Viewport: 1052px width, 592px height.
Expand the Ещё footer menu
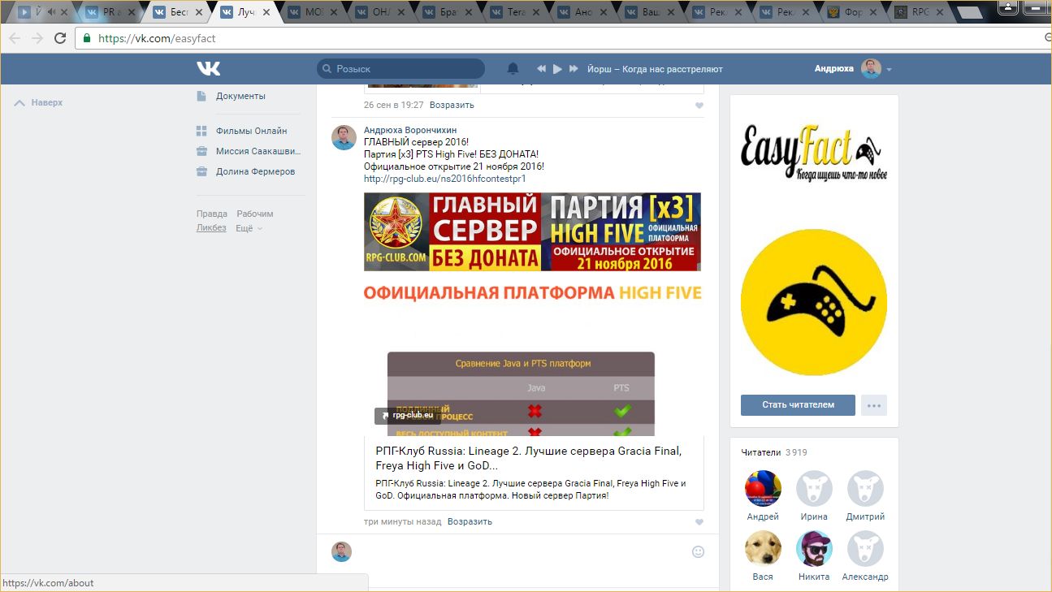tap(249, 228)
